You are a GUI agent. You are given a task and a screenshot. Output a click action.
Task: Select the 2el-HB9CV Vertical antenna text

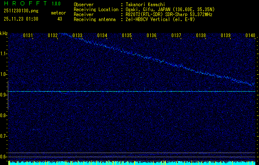pyautogui.click(x=160, y=19)
